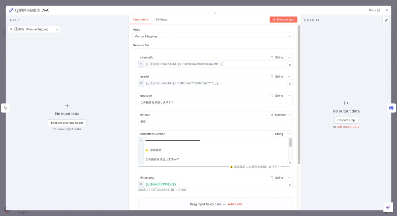Click the No input data message
This screenshot has height=216, width=397.
67,114
